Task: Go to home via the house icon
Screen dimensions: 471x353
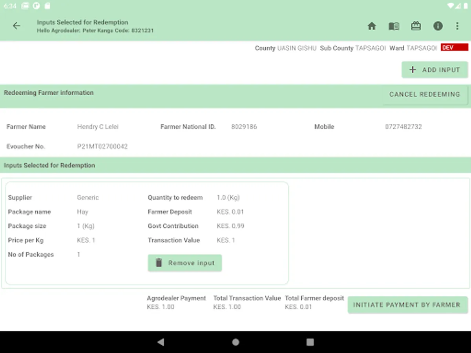Action: [372, 26]
